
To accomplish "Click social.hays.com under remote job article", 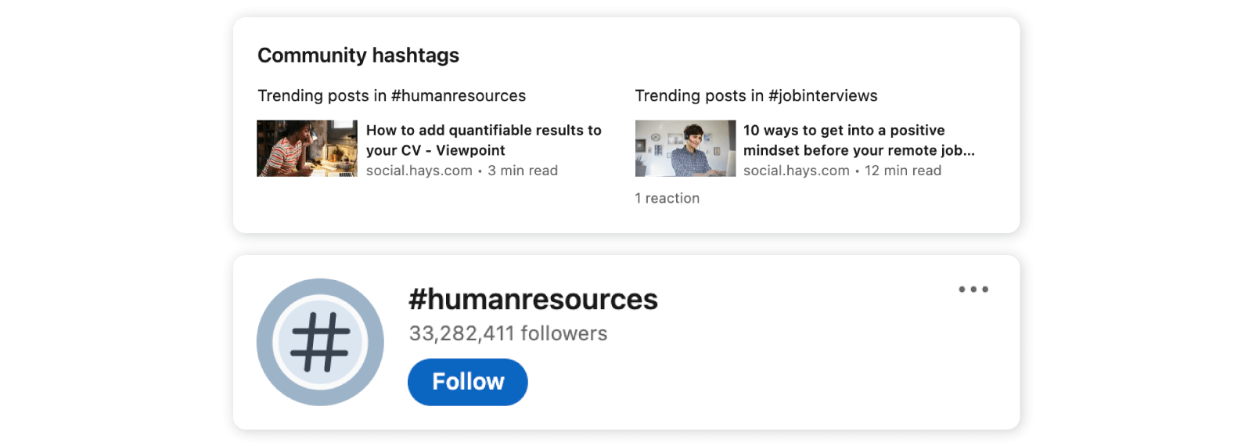I will (796, 171).
